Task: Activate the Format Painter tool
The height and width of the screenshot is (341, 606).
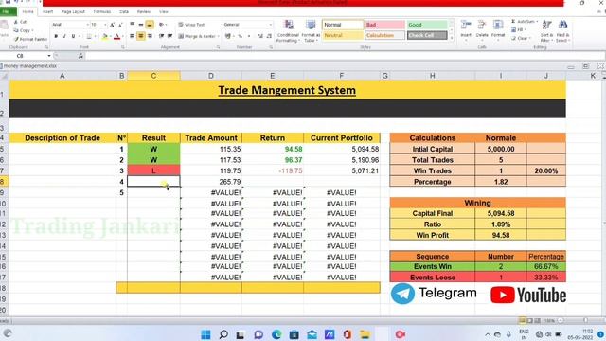Action: tap(30, 39)
